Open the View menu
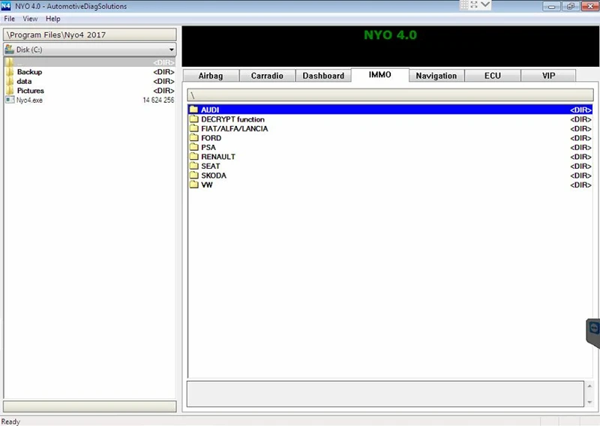Image resolution: width=600 pixels, height=426 pixels. (30, 19)
